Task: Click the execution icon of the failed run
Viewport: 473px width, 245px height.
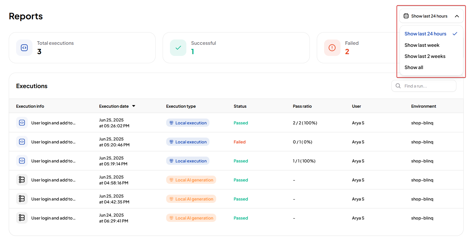Action: click(x=22, y=142)
